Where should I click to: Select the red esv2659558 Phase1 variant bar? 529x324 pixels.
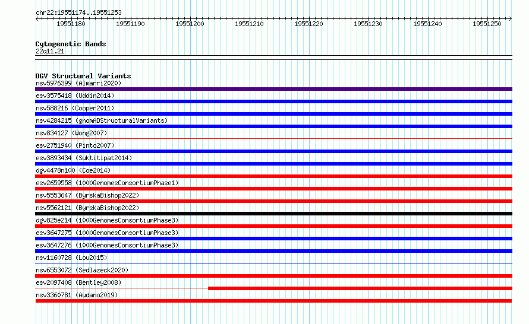[x=273, y=189]
